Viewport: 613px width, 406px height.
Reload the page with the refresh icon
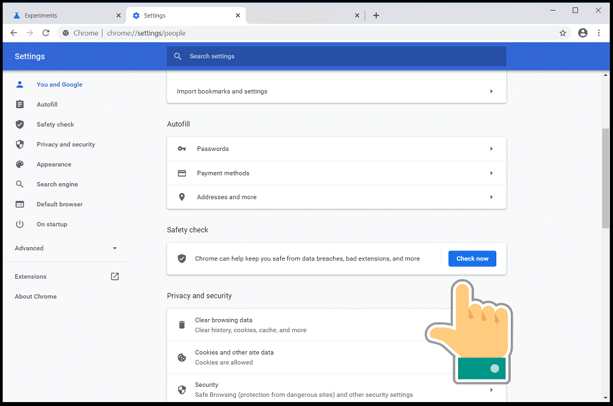coord(45,33)
